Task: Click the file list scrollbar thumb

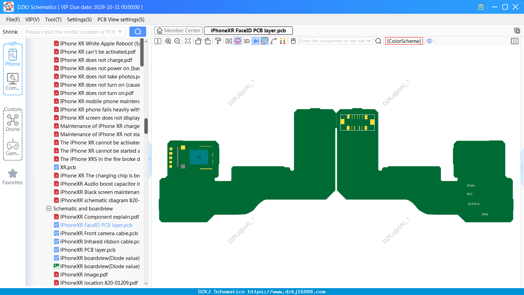Action: coord(146,126)
